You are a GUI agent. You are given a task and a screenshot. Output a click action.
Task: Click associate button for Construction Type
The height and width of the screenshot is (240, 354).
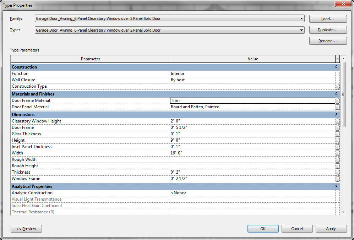tap(337, 86)
